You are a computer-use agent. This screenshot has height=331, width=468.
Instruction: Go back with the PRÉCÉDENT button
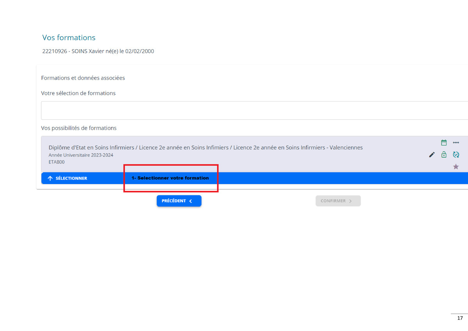click(179, 201)
